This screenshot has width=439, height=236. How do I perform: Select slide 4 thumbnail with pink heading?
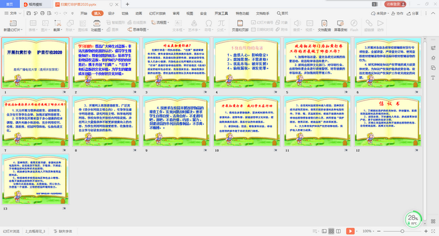pyautogui.click(x=247, y=63)
